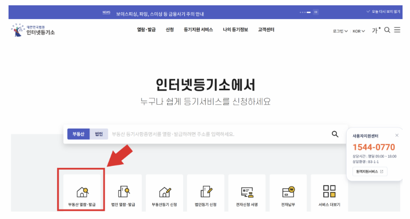
Task: Open the hamburger full menu icon
Action: [397, 30]
